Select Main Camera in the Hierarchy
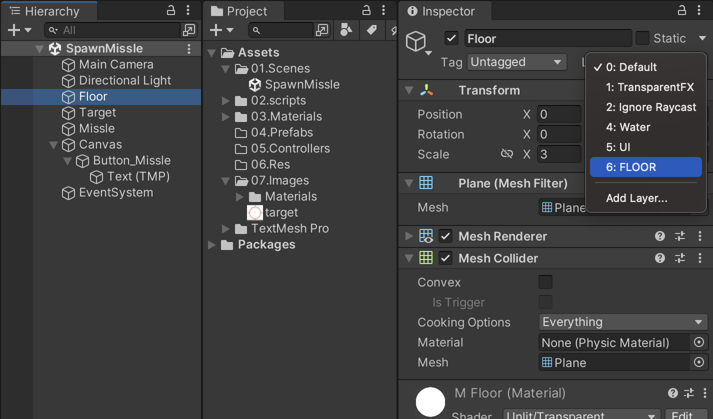 (116, 64)
